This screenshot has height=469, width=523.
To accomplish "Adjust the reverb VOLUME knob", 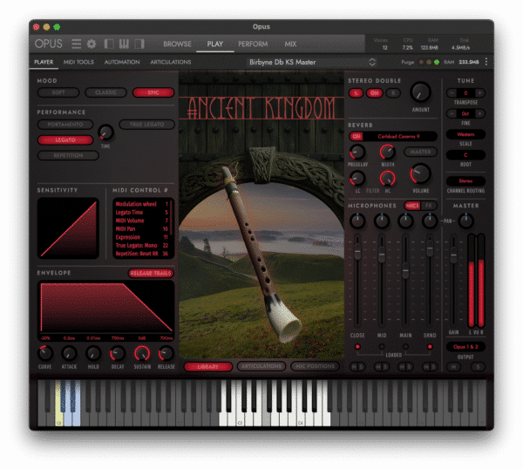I will 420,173.
